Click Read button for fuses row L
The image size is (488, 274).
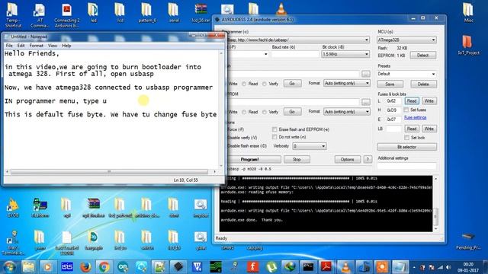click(412, 101)
